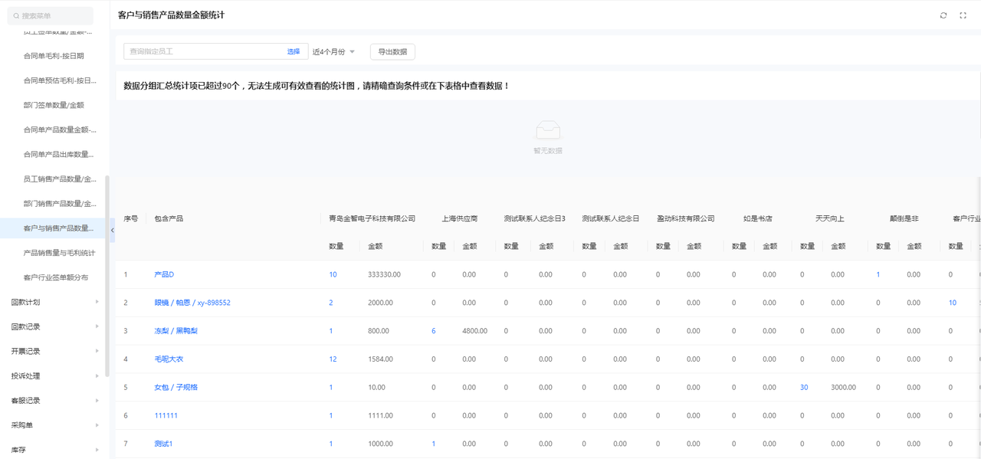This screenshot has width=981, height=459.
Task: Toggle fullscreen with the expand icon
Action: [x=963, y=15]
